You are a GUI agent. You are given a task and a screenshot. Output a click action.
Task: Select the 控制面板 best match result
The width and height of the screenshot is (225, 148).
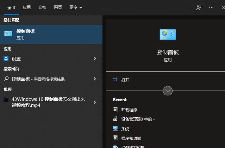tap(51, 34)
